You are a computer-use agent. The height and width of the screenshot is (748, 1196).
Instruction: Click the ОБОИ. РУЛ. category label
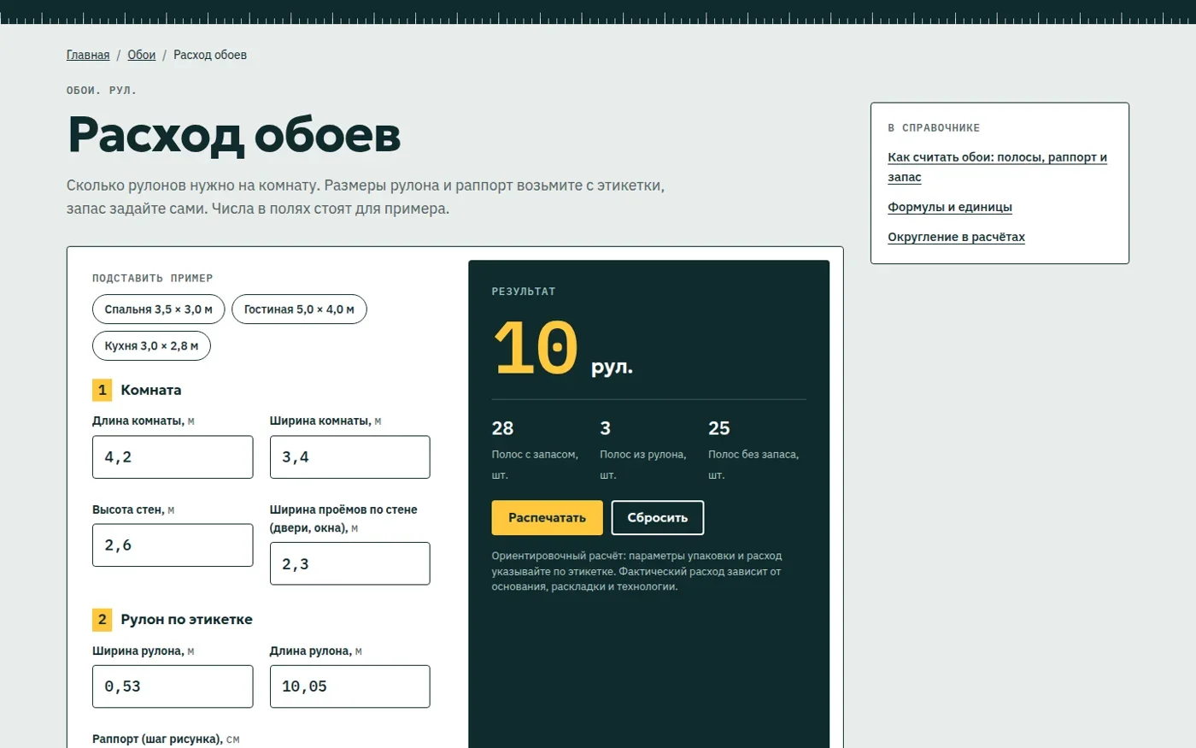(102, 91)
